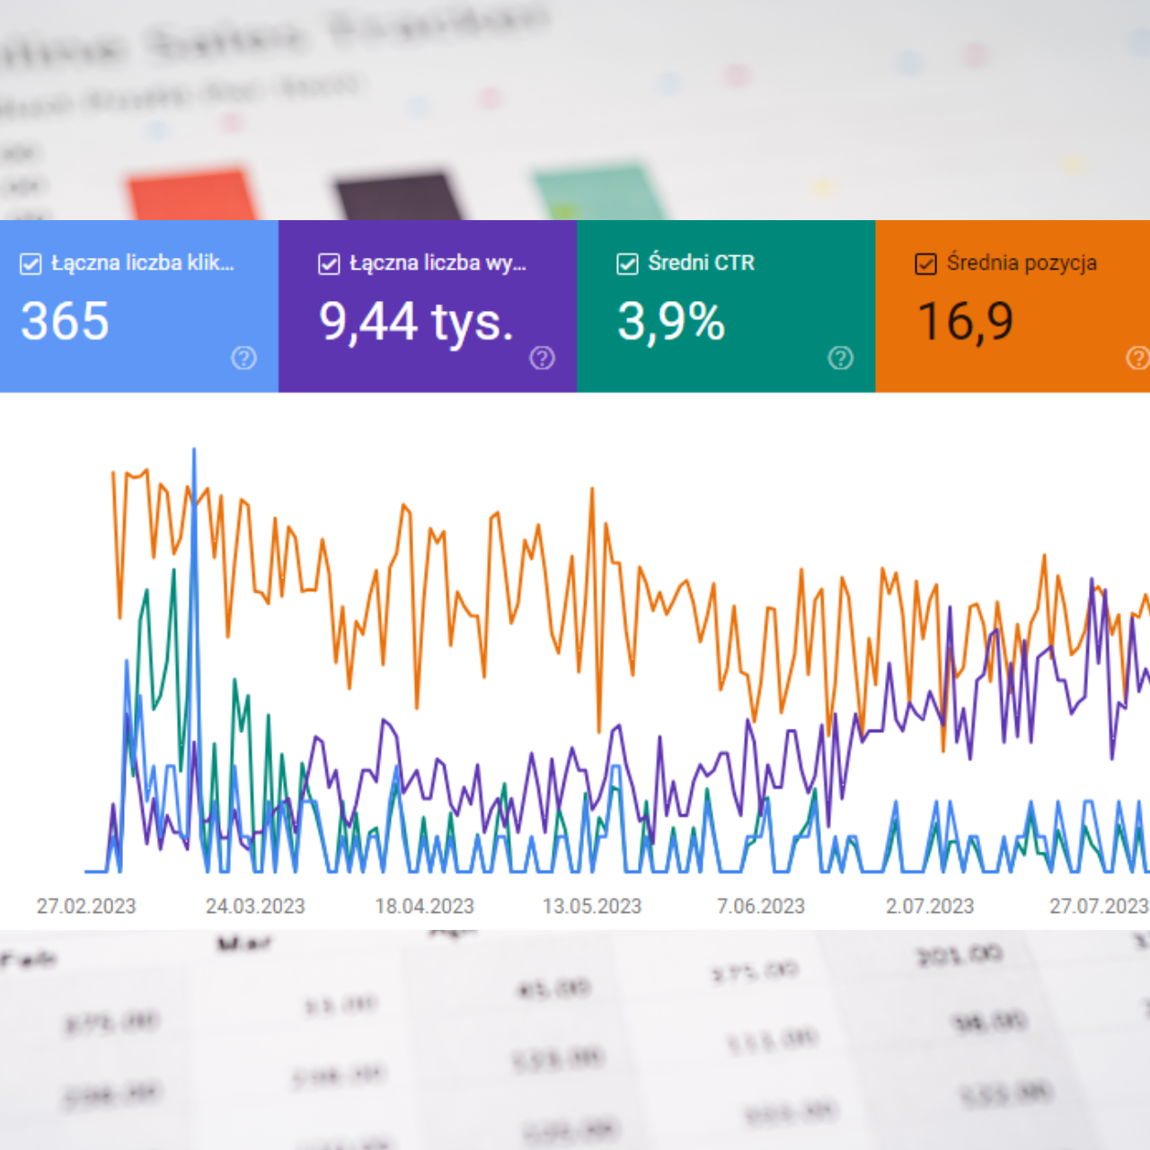Screen dimensions: 1150x1150
Task: Click the tallest blue spike peak in chart
Action: [194, 451]
